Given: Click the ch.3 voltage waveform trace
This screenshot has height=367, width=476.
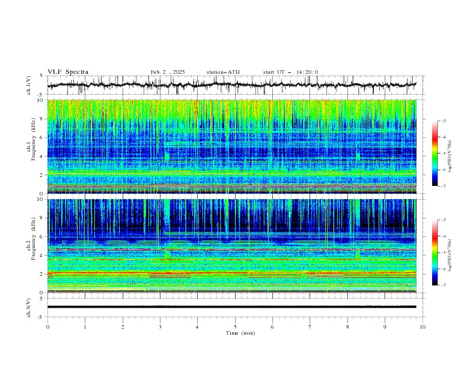Looking at the screenshot, I should pyautogui.click(x=232, y=307).
